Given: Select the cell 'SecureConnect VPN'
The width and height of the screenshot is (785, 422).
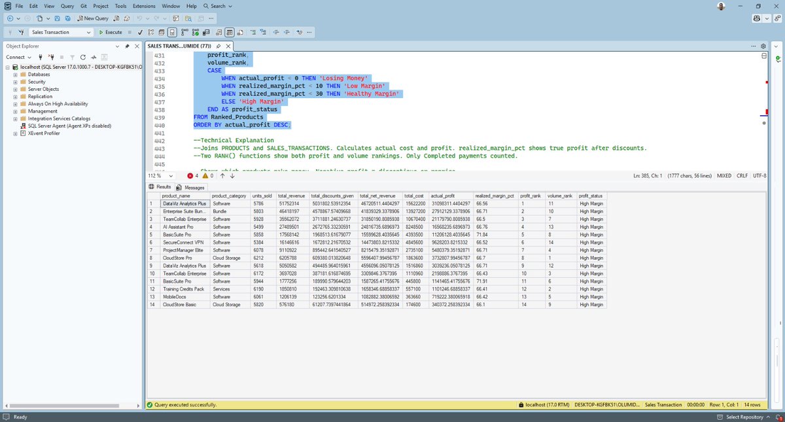Looking at the screenshot, I should (x=184, y=241).
